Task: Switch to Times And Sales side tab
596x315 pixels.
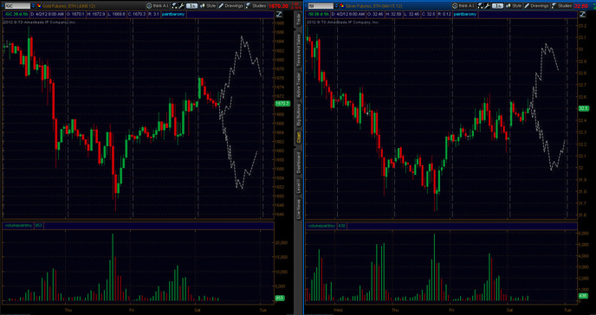Action: pyautogui.click(x=298, y=50)
